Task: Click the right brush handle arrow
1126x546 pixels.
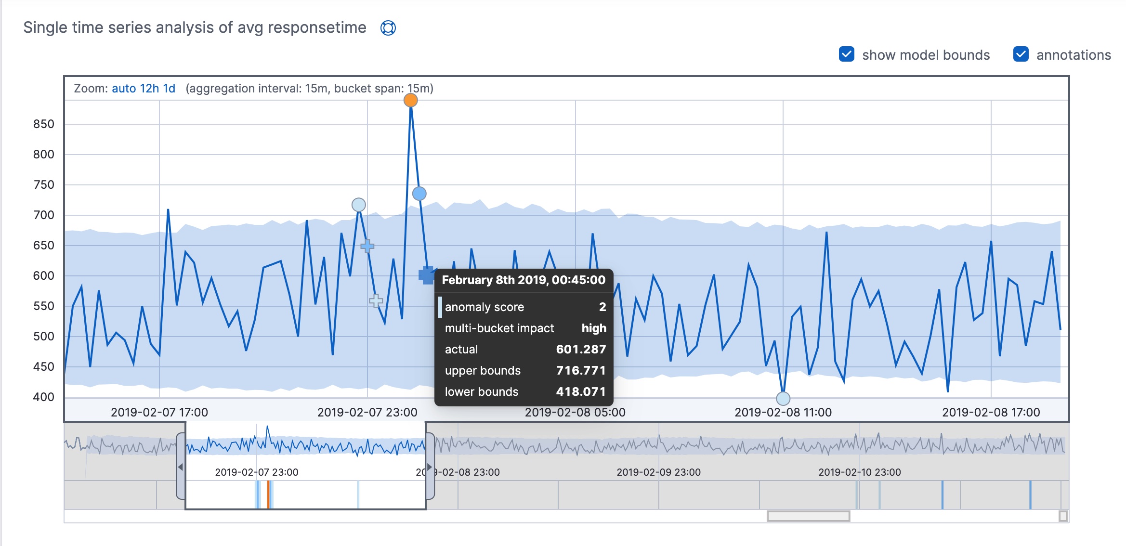Action: tap(429, 466)
